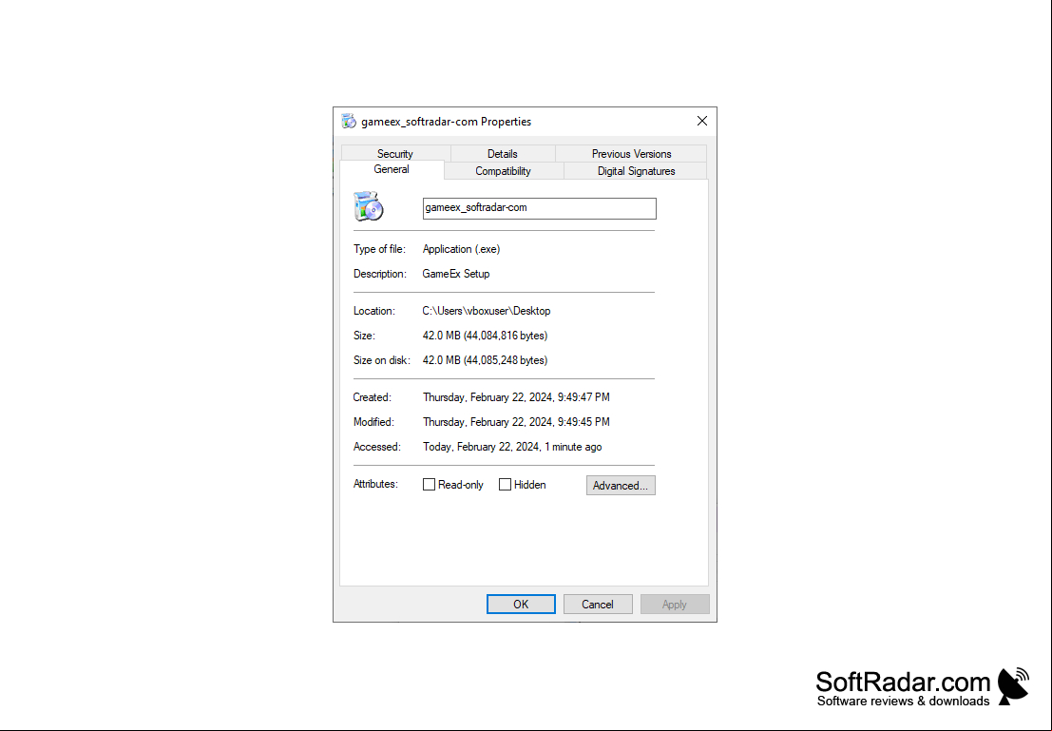The height and width of the screenshot is (731, 1052).
Task: Click the dialog title 'gameex_softradar-com Properties'
Action: (446, 122)
